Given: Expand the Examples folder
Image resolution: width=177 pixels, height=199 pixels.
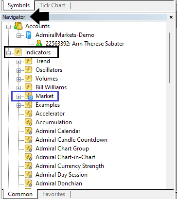Looking at the screenshot, I should tap(19, 105).
